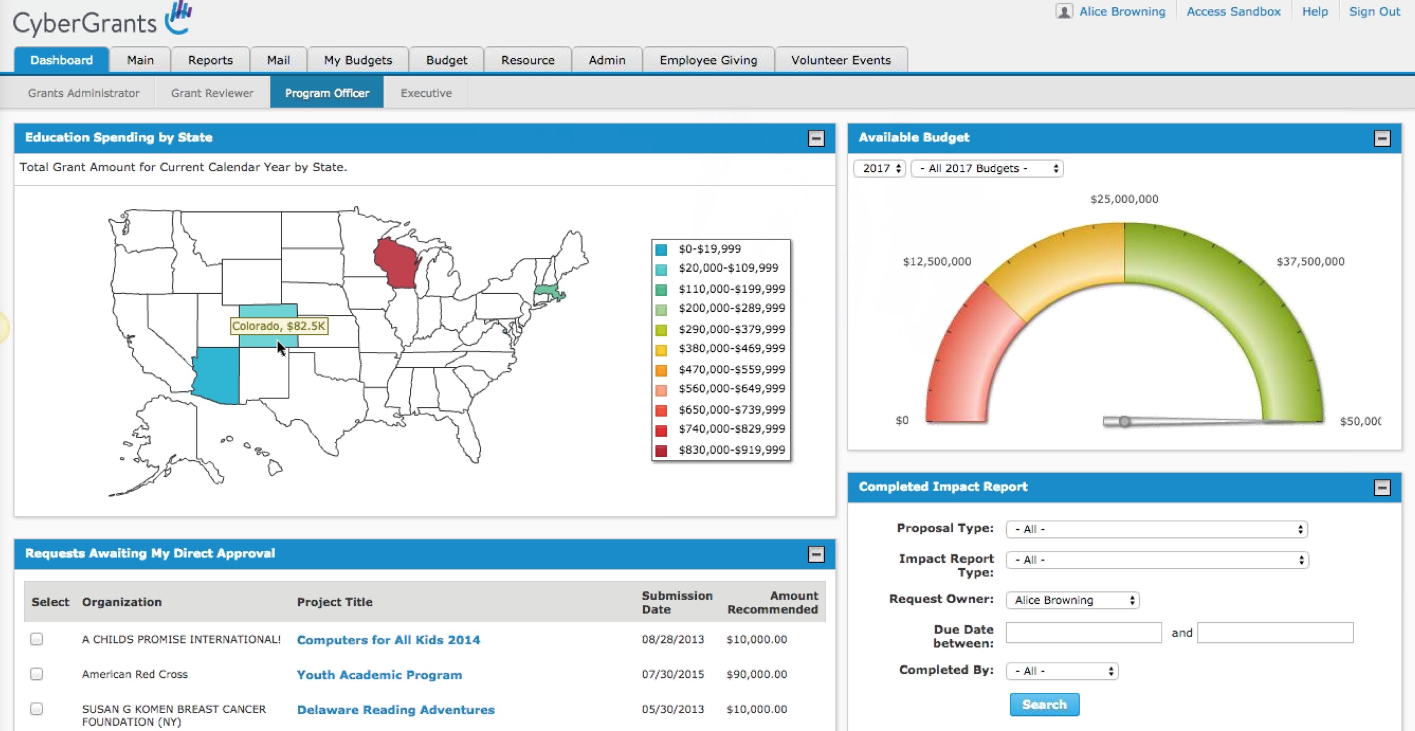
Task: Open the Youth Academic Program link
Action: (379, 674)
